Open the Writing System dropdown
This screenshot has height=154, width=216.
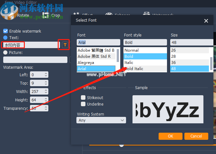click(101, 120)
